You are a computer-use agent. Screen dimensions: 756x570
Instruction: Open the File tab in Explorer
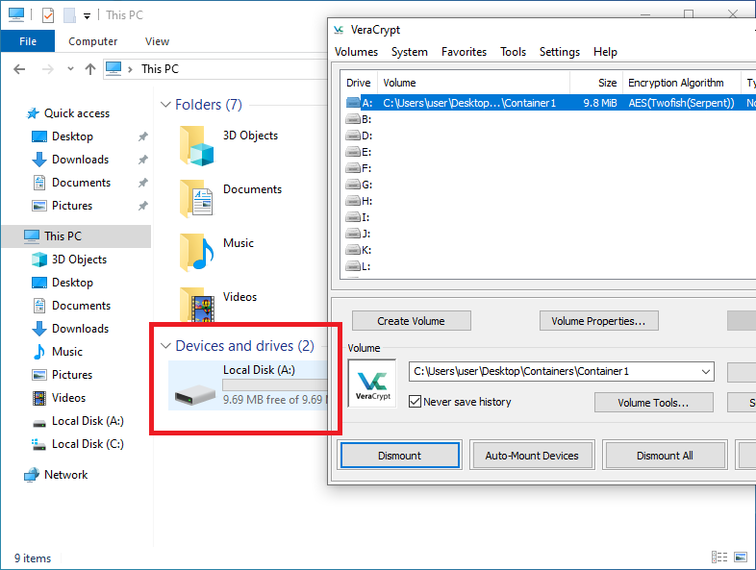coord(28,41)
